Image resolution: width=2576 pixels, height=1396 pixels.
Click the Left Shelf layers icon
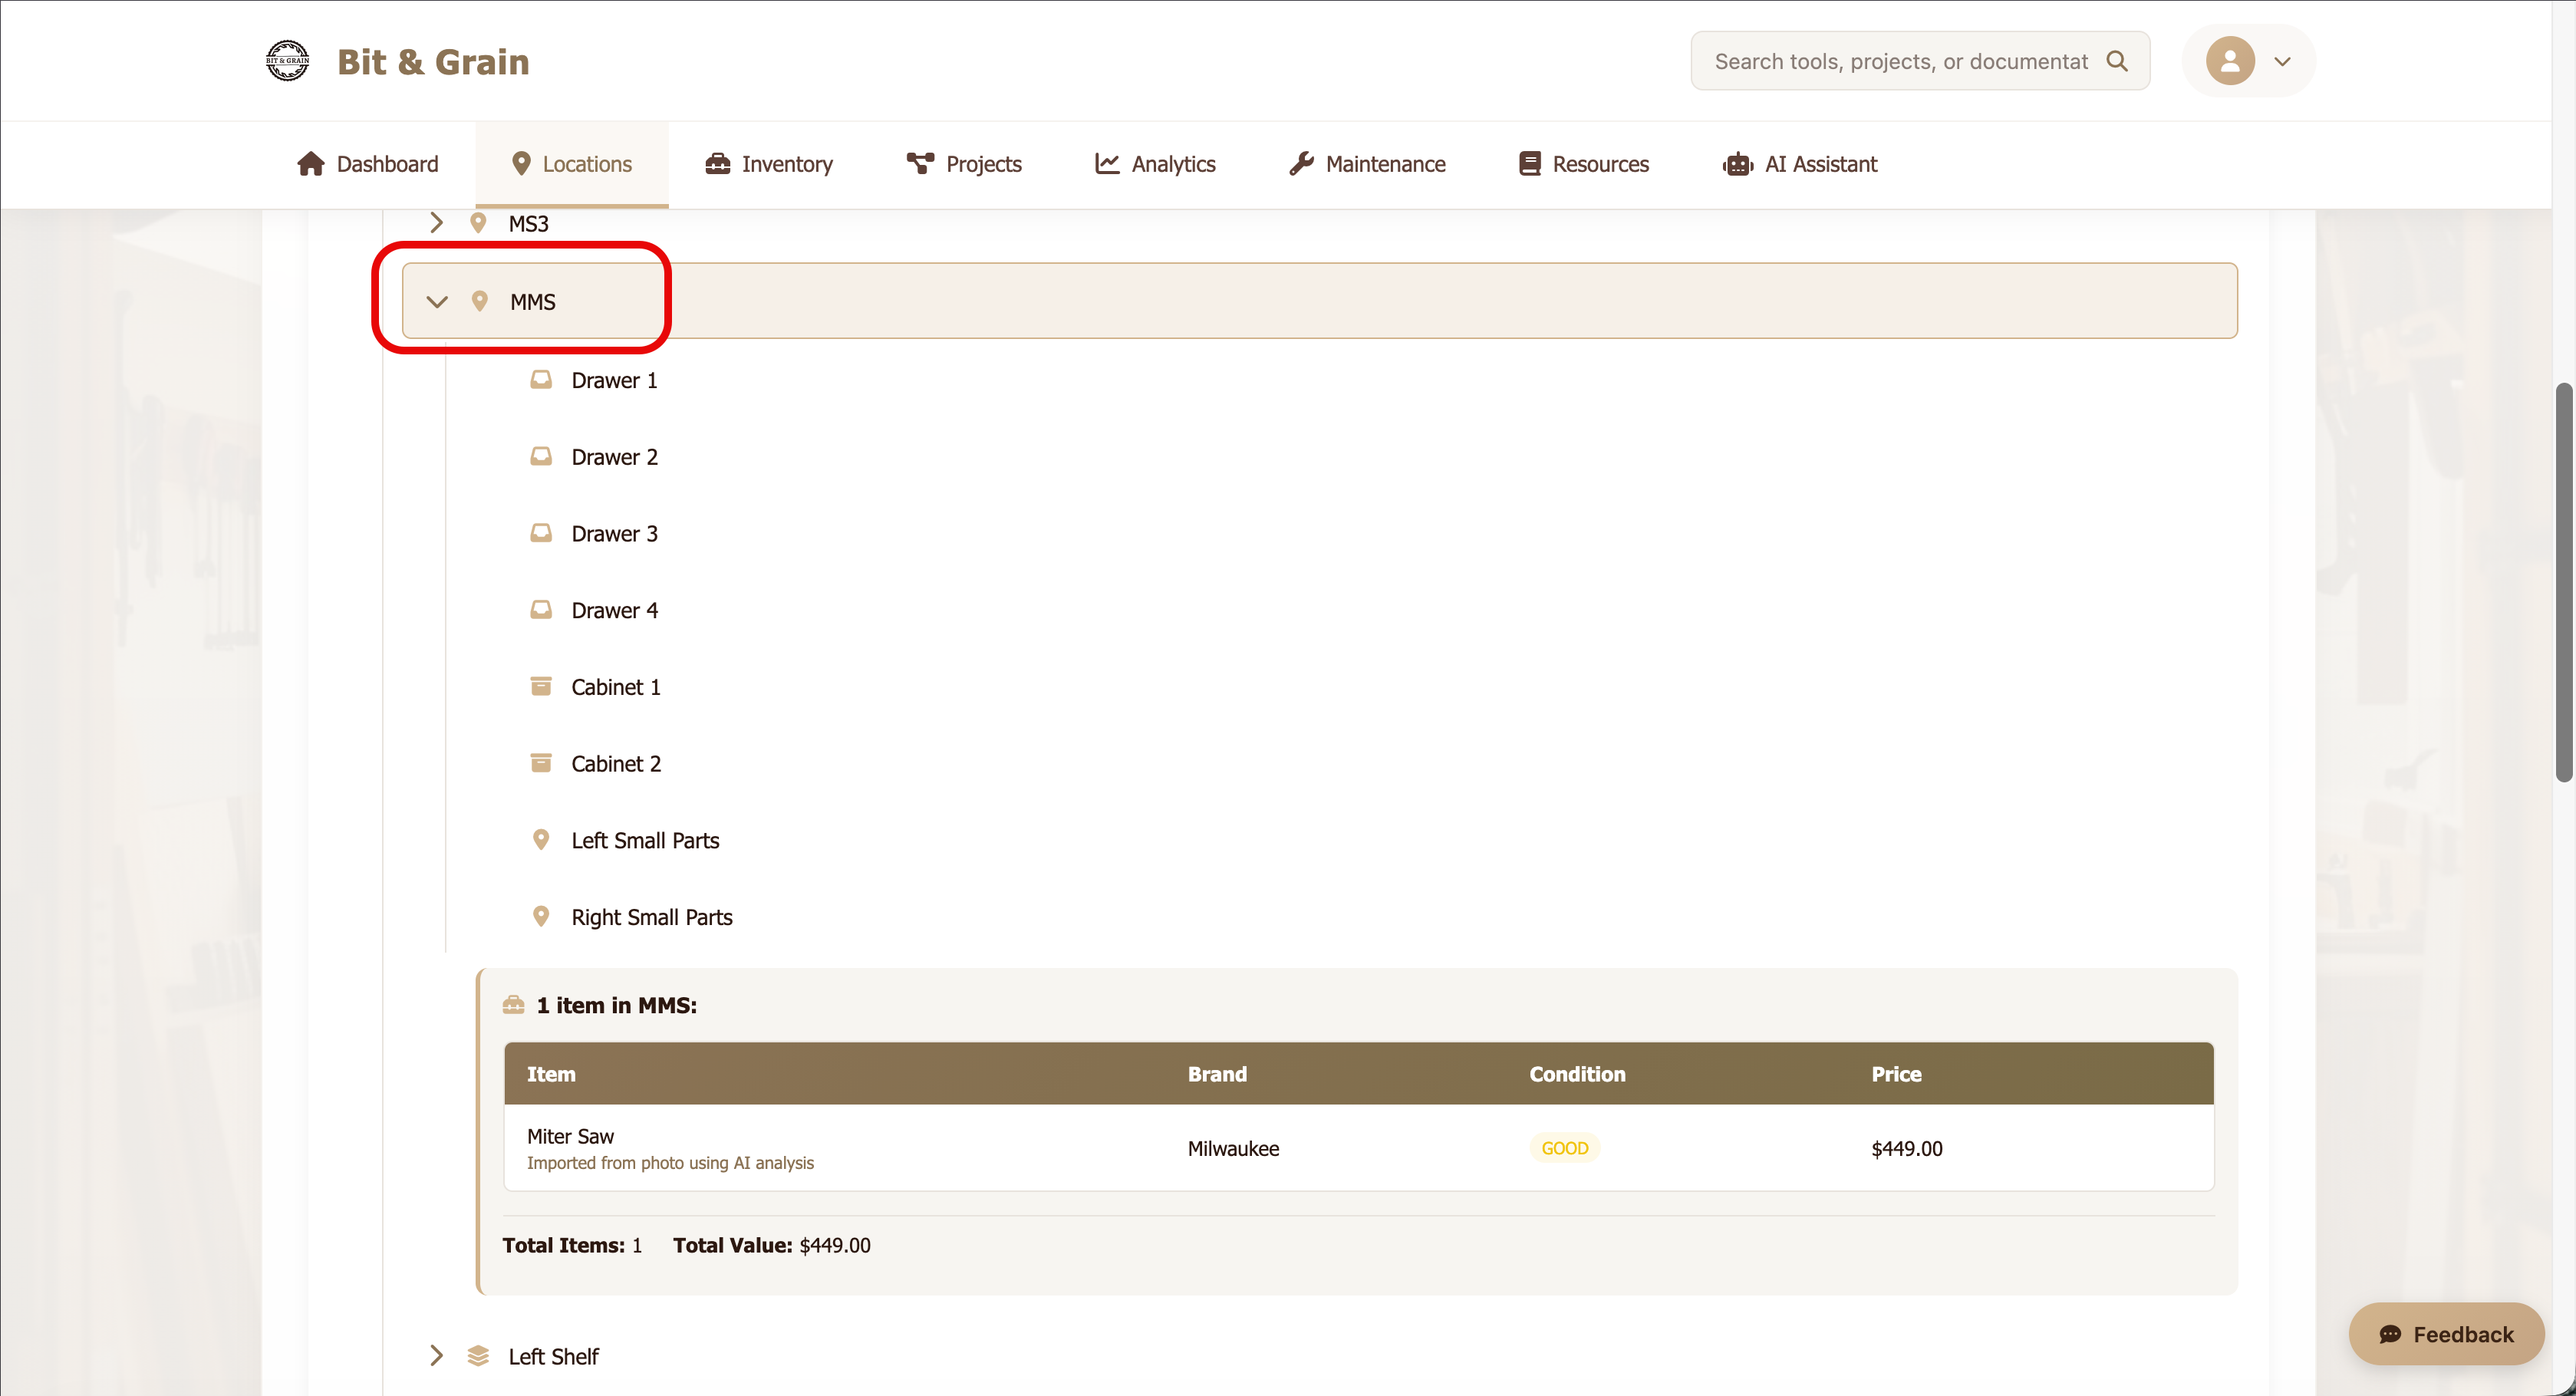(478, 1355)
